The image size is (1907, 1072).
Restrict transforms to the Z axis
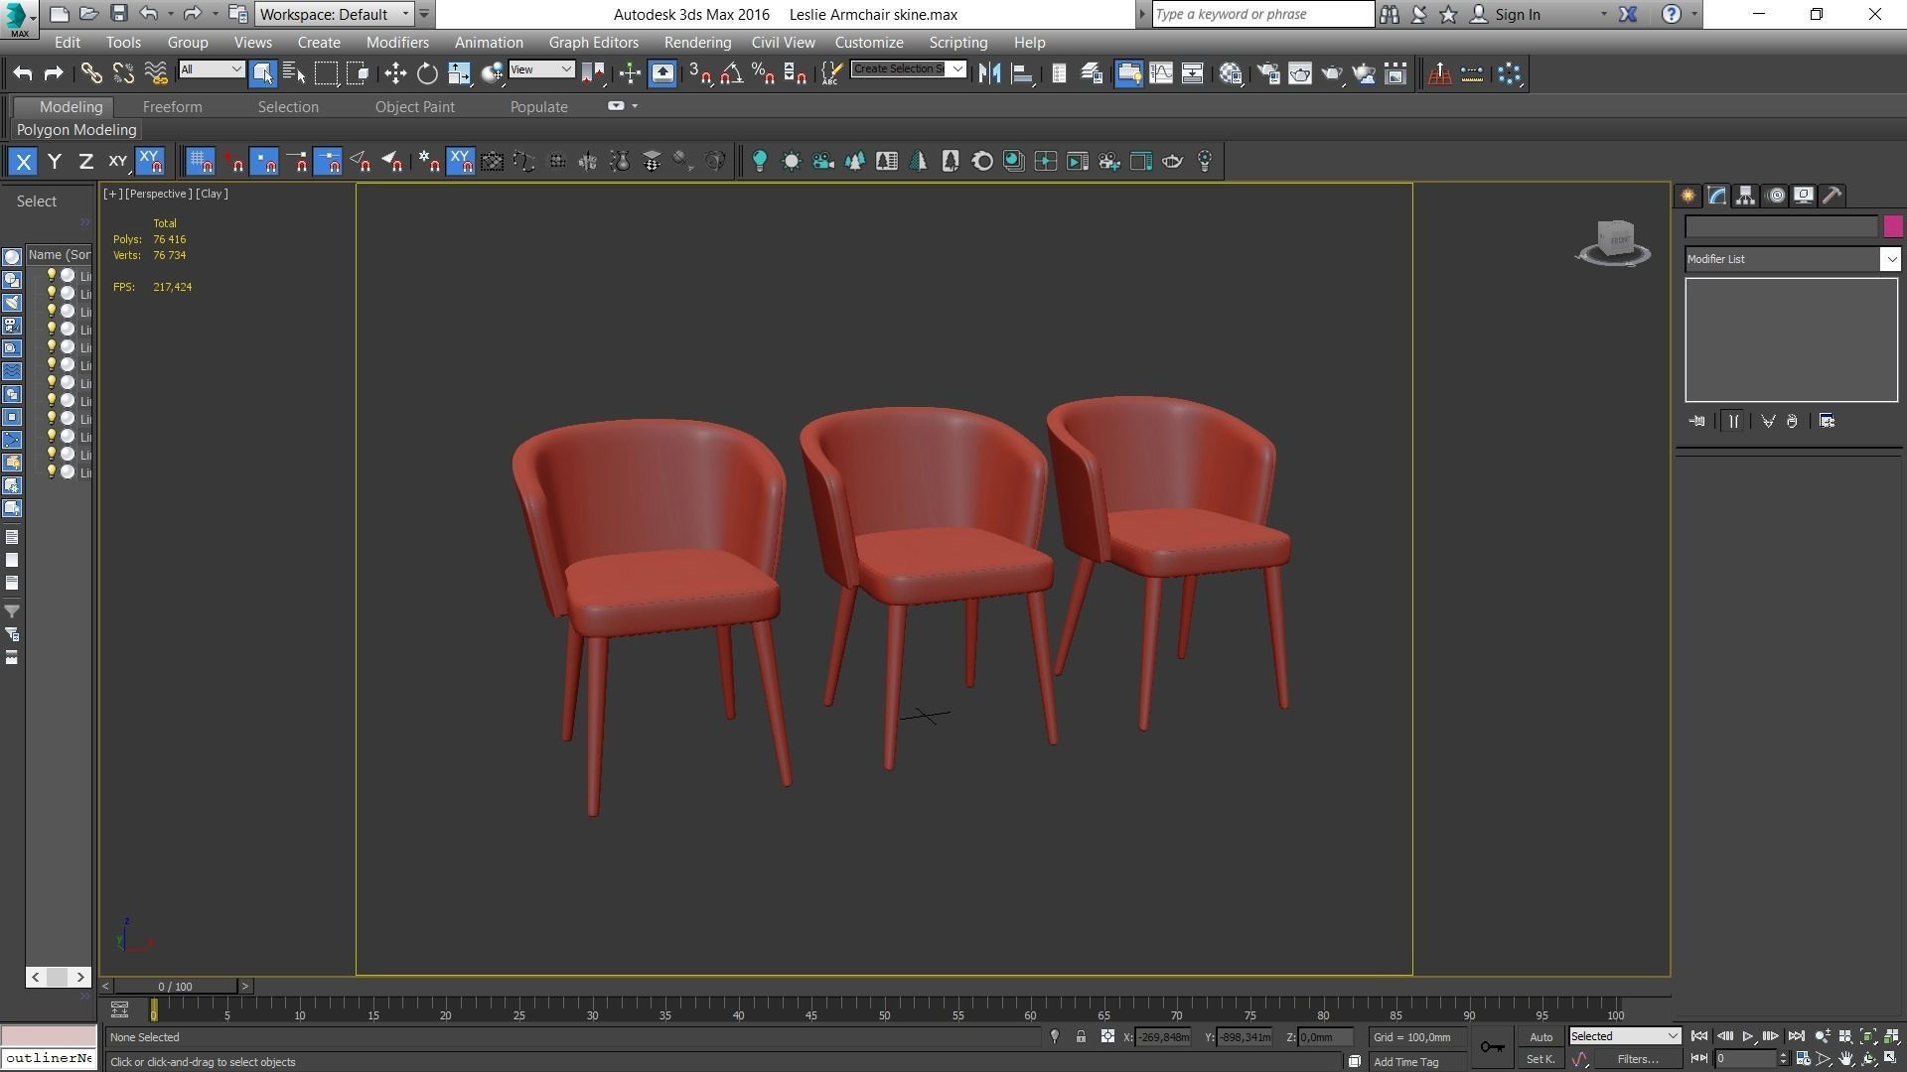pos(86,161)
